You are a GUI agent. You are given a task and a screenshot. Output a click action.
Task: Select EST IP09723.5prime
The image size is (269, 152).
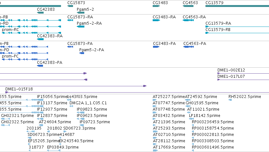[82, 125]
